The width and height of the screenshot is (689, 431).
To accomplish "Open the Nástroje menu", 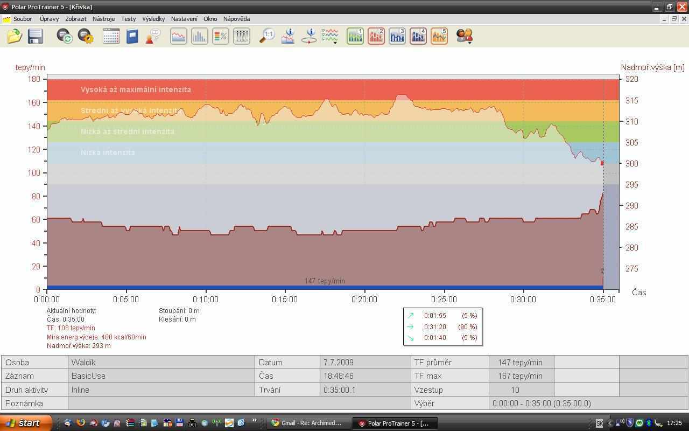I will (103, 19).
